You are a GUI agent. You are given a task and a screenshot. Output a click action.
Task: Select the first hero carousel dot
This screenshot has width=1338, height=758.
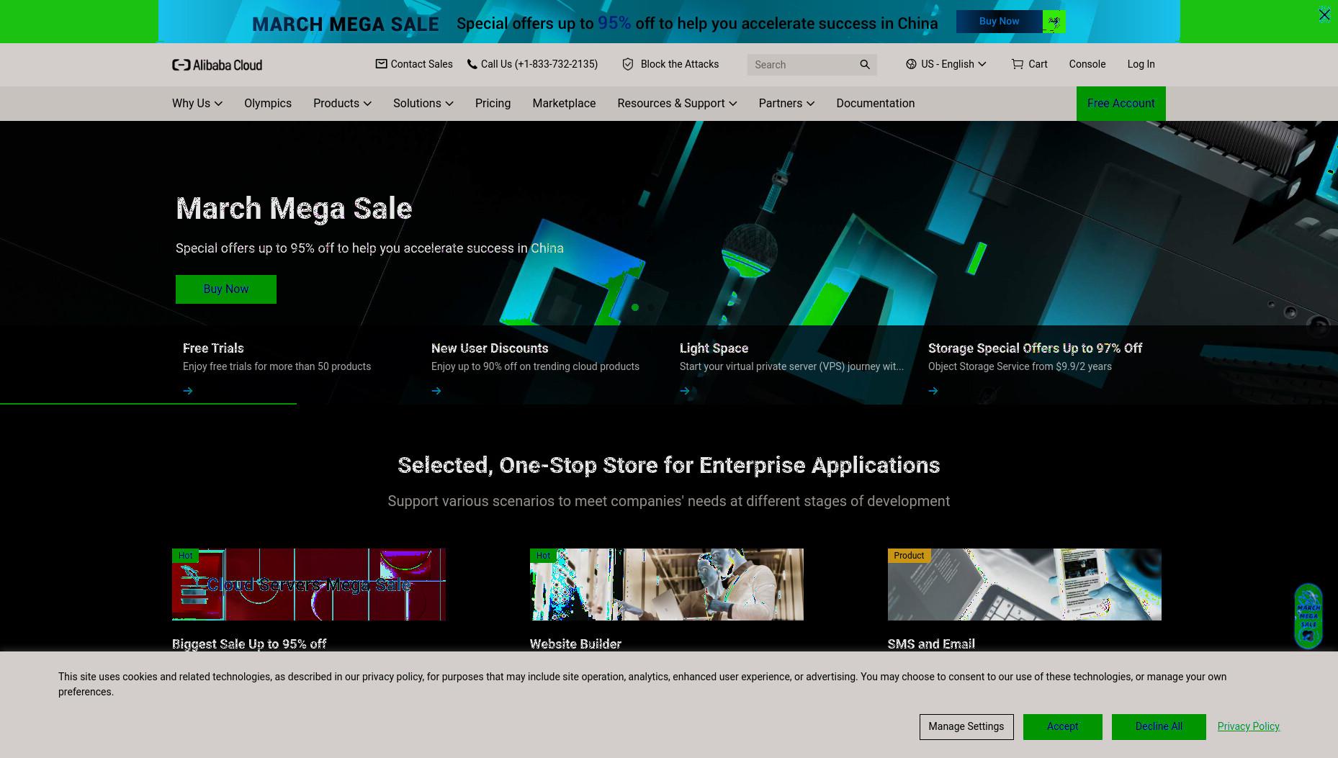coord(635,307)
